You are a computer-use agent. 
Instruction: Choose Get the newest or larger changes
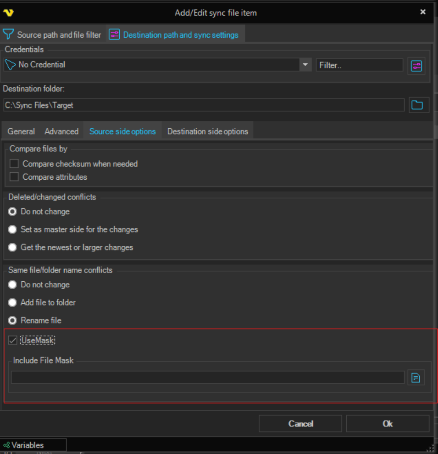(x=13, y=247)
